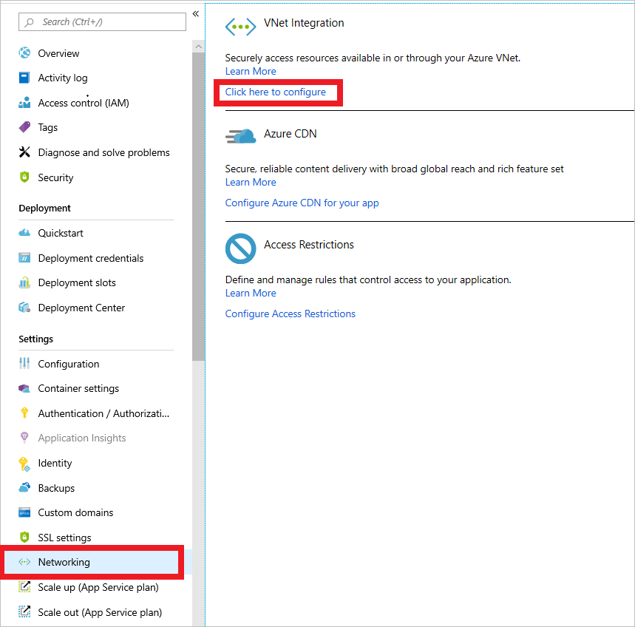Screen dimensions: 635x627
Task: Click the Configuration sliders icon
Action: click(24, 363)
